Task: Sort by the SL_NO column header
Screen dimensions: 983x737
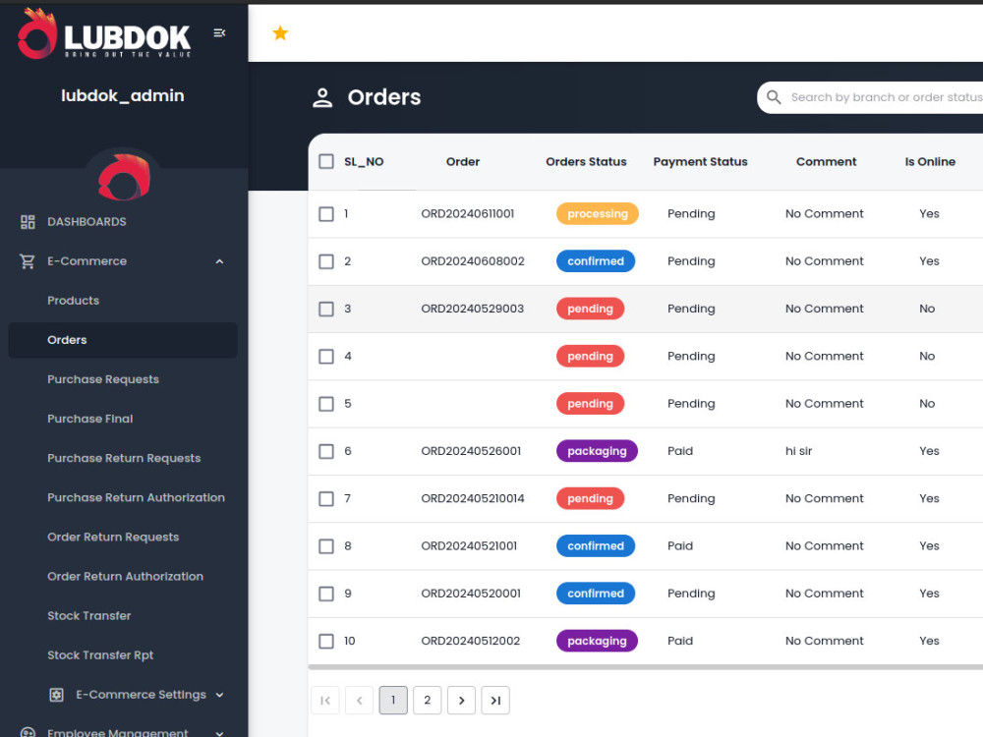Action: (x=364, y=162)
